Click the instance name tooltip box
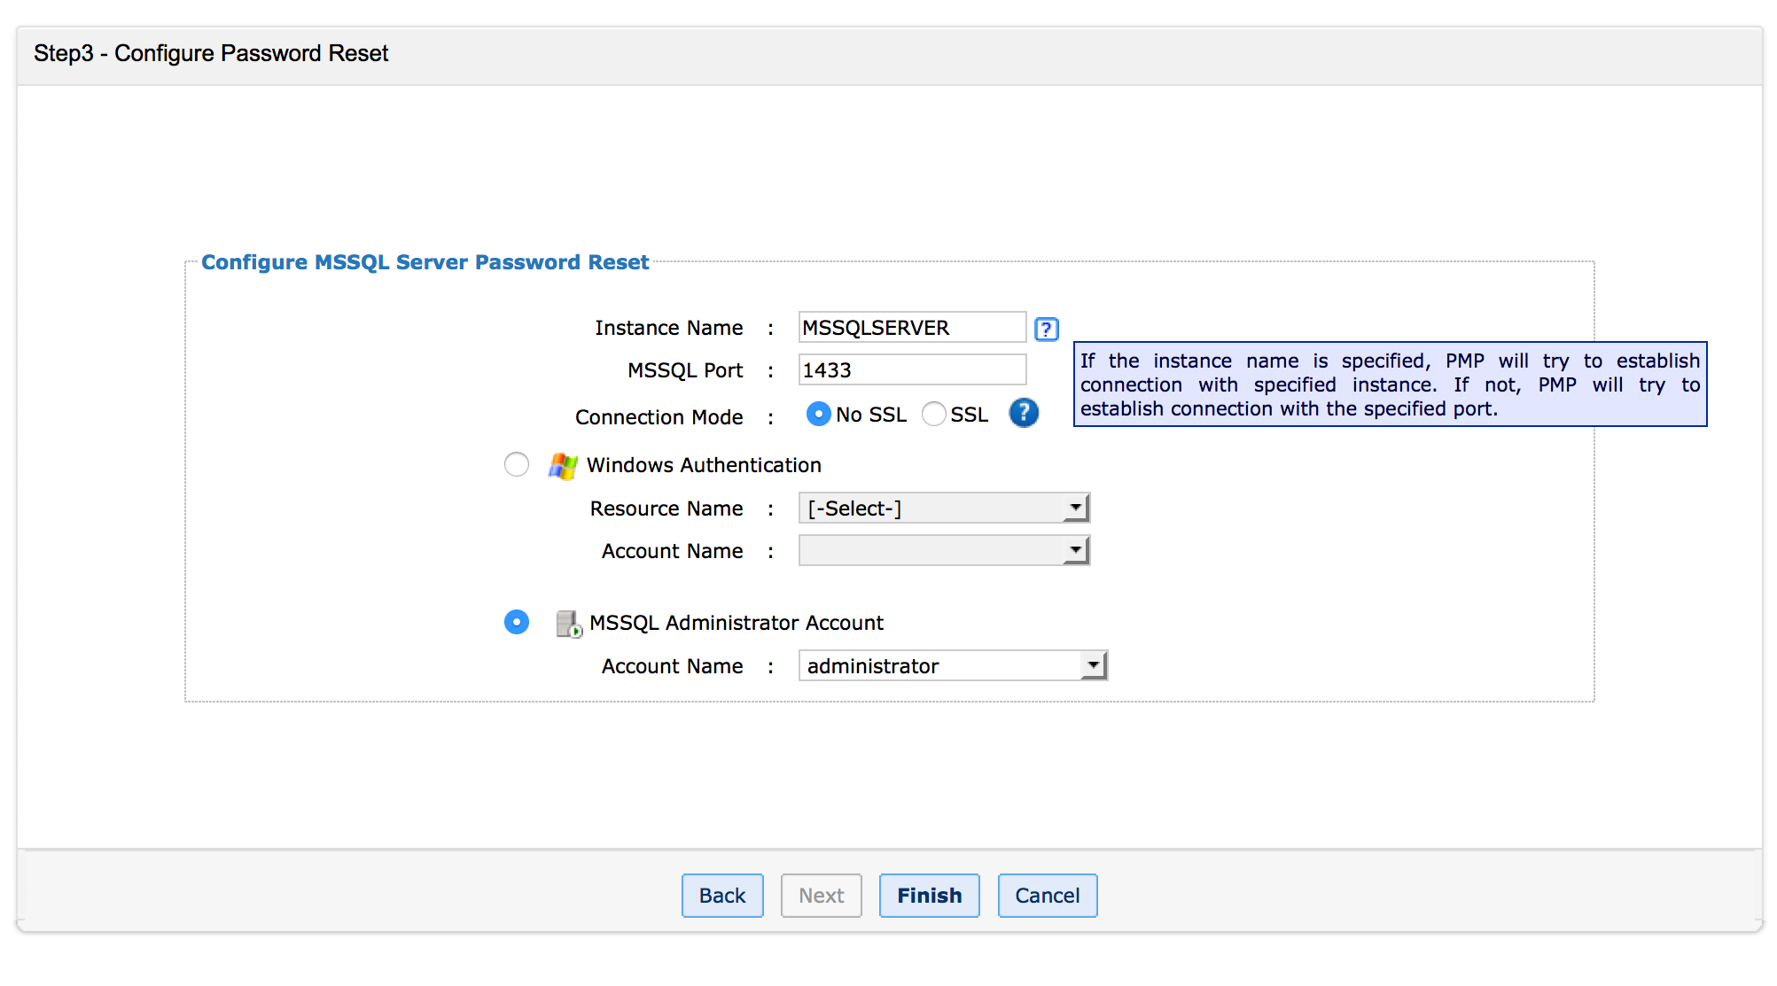The height and width of the screenshot is (986, 1777). (x=1389, y=384)
